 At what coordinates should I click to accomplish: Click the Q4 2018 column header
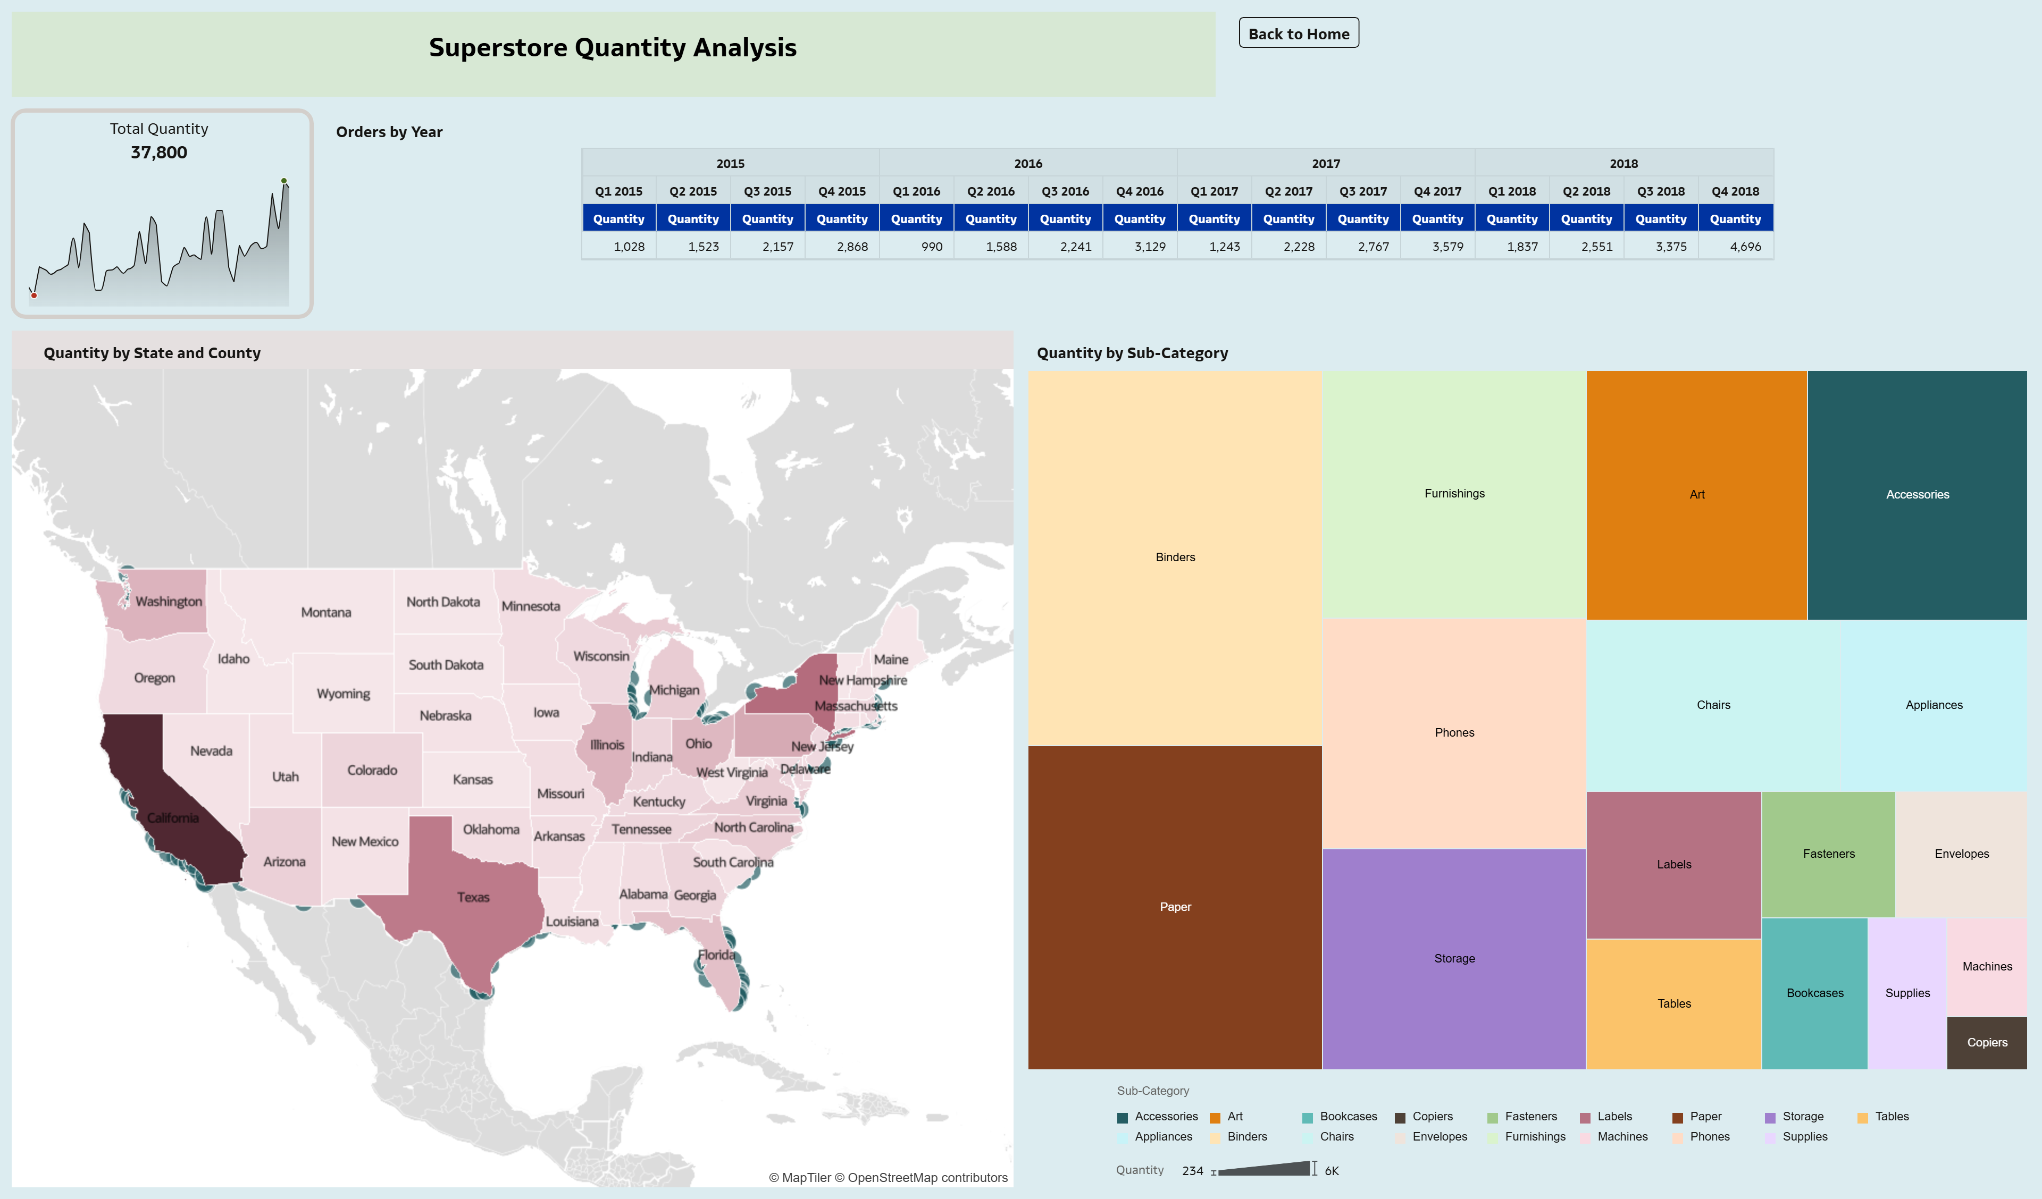pyautogui.click(x=1735, y=191)
